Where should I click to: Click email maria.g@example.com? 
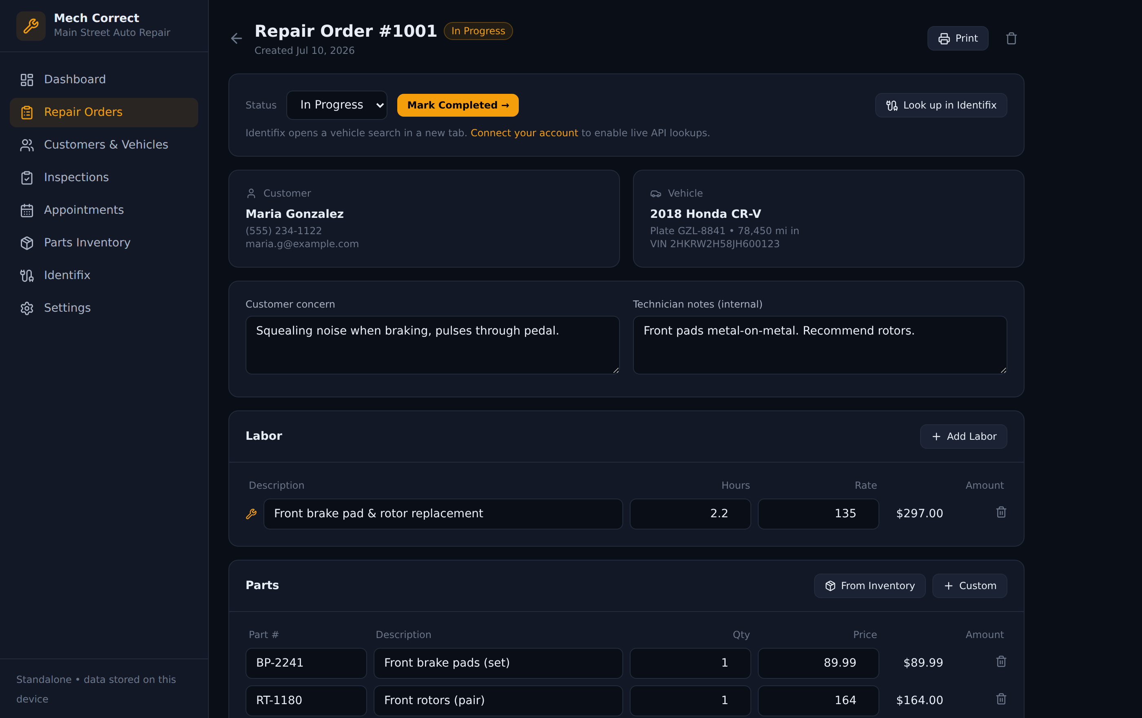pyautogui.click(x=302, y=244)
